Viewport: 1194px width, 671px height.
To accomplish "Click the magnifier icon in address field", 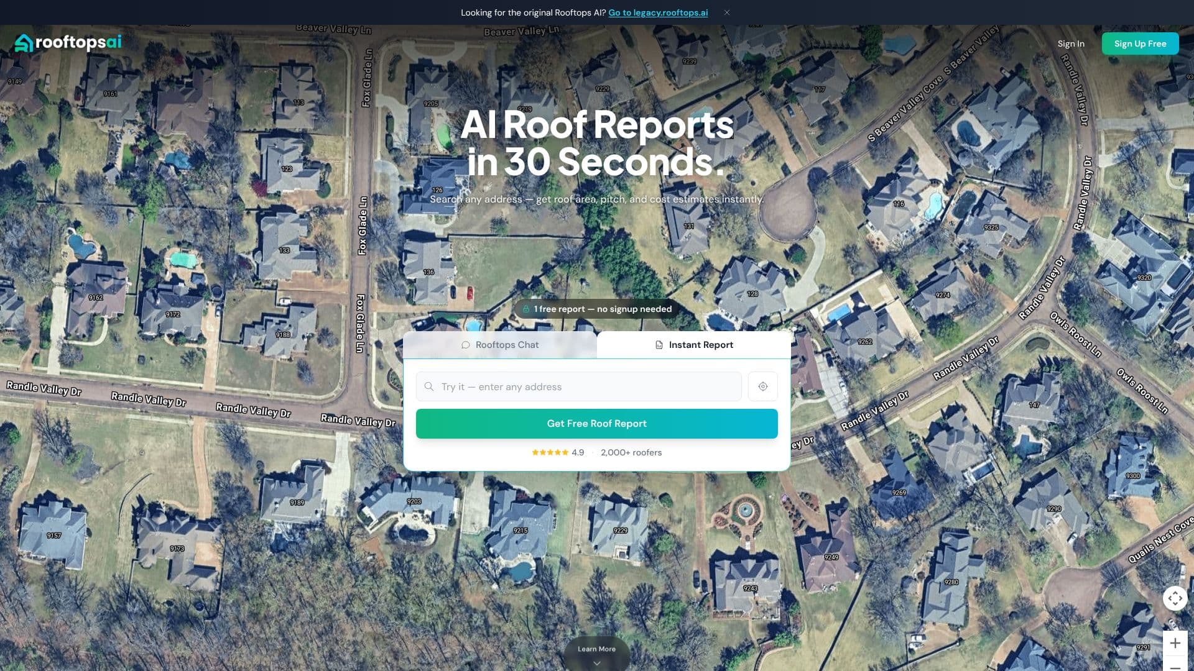I will coord(429,386).
